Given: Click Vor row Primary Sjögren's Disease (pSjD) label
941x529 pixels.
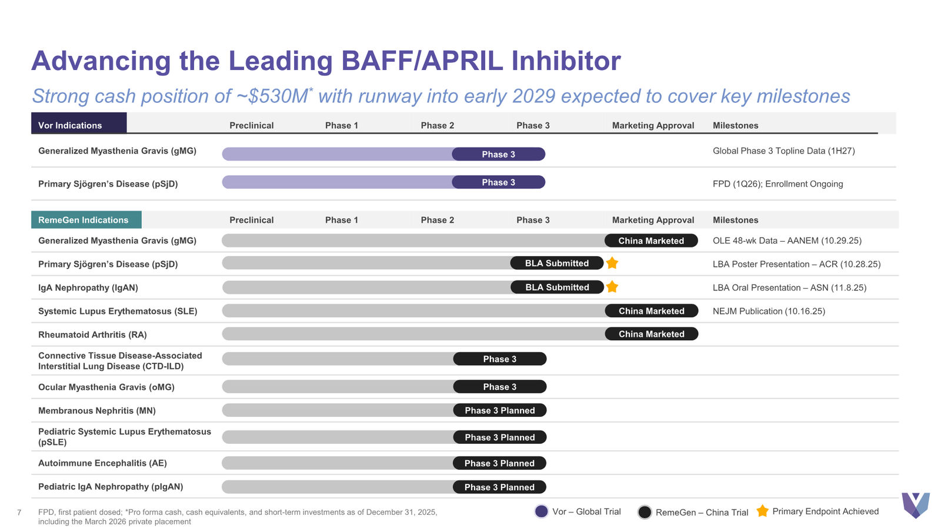Looking at the screenshot, I should [108, 184].
